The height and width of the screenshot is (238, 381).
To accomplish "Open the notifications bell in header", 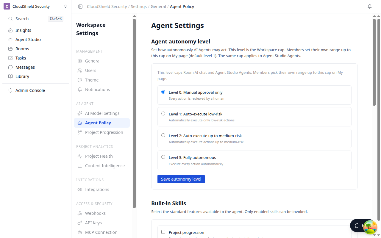I will (x=370, y=7).
